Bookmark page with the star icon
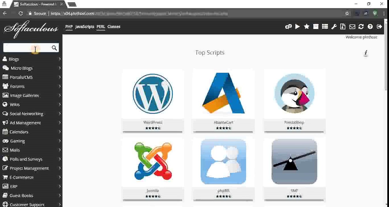This screenshot has height=207, width=389. pyautogui.click(x=347, y=14)
